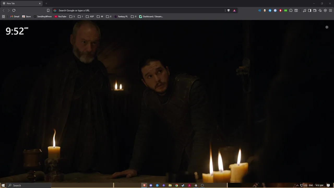Expand the 0 bookmarks folder
The width and height of the screenshot is (334, 188).
click(134, 16)
